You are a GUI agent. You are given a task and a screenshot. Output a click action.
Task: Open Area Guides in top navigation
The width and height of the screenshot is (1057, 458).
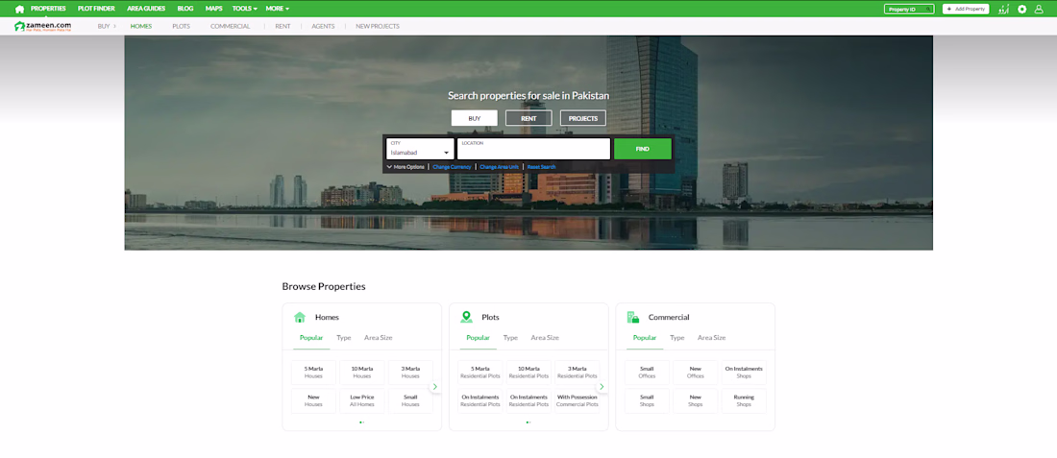pyautogui.click(x=146, y=9)
